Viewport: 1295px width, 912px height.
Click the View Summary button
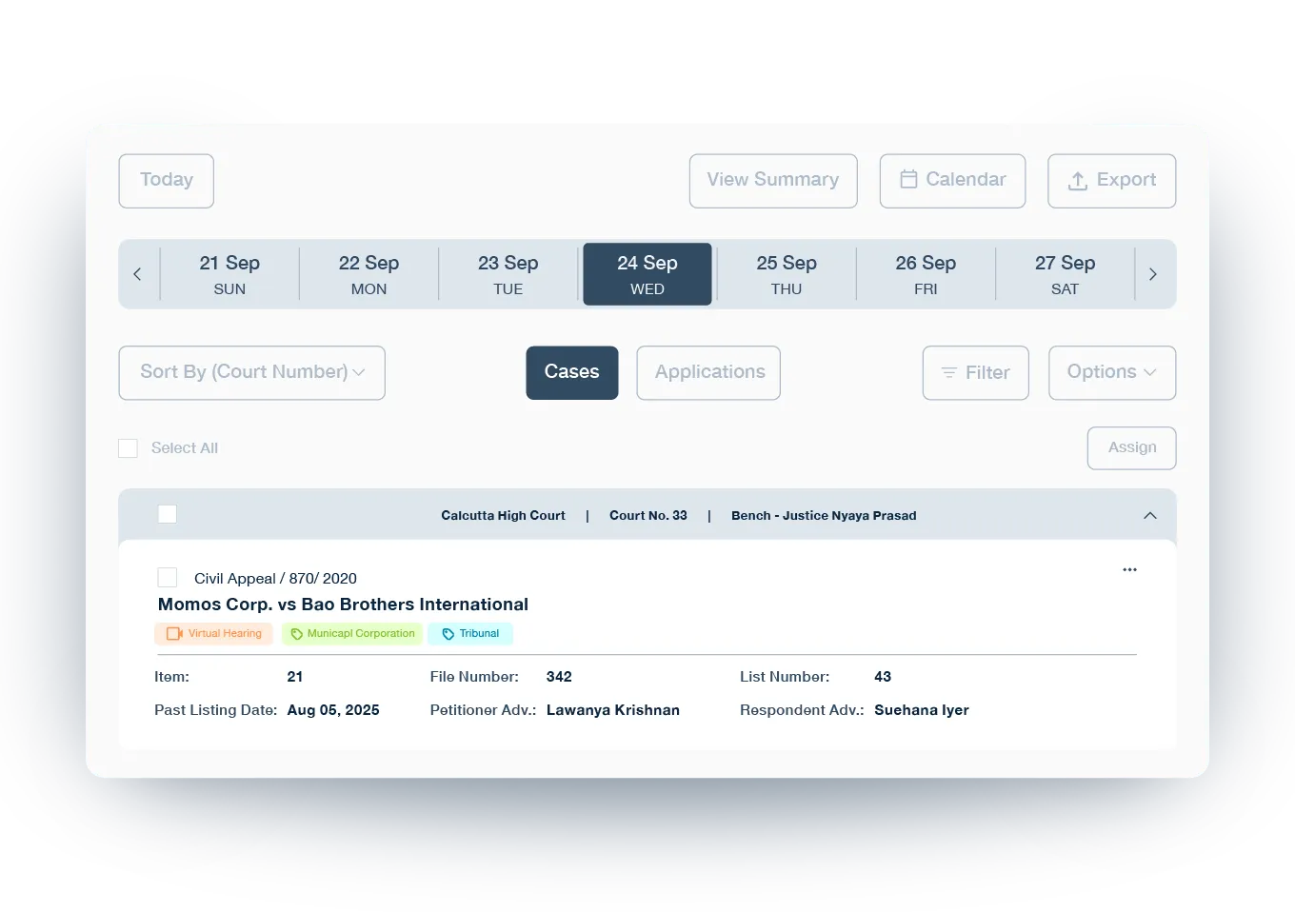tap(772, 181)
